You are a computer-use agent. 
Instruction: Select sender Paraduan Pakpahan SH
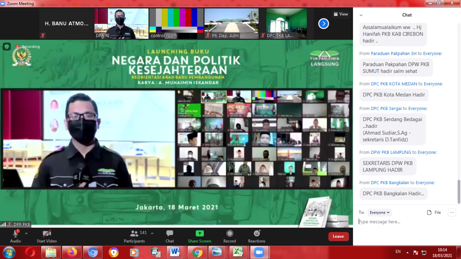(x=394, y=53)
